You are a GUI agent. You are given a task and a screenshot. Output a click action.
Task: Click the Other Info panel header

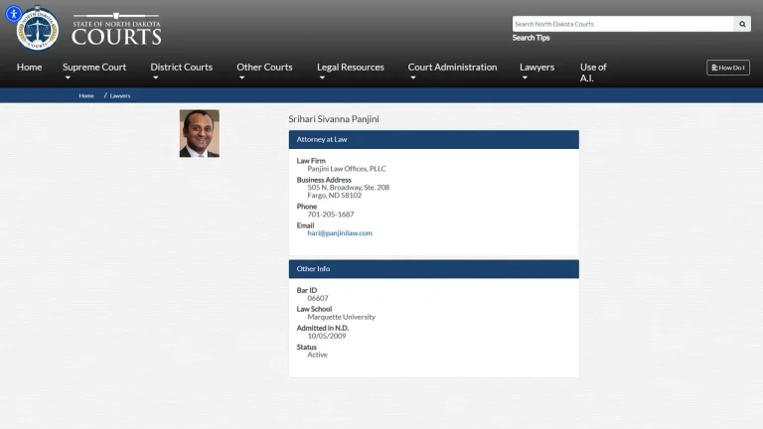click(433, 269)
